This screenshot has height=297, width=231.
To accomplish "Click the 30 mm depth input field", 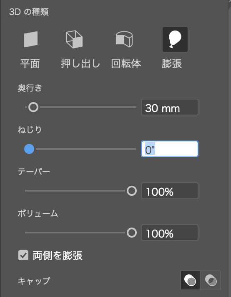I will coord(170,107).
